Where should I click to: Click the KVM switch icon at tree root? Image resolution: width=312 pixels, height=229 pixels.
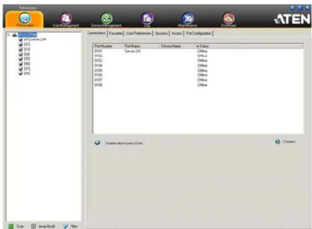(14, 35)
